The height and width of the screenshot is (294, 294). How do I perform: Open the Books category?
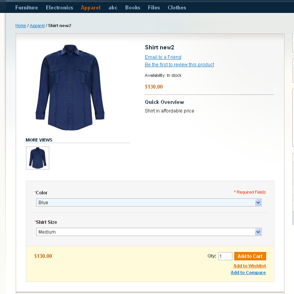click(133, 7)
